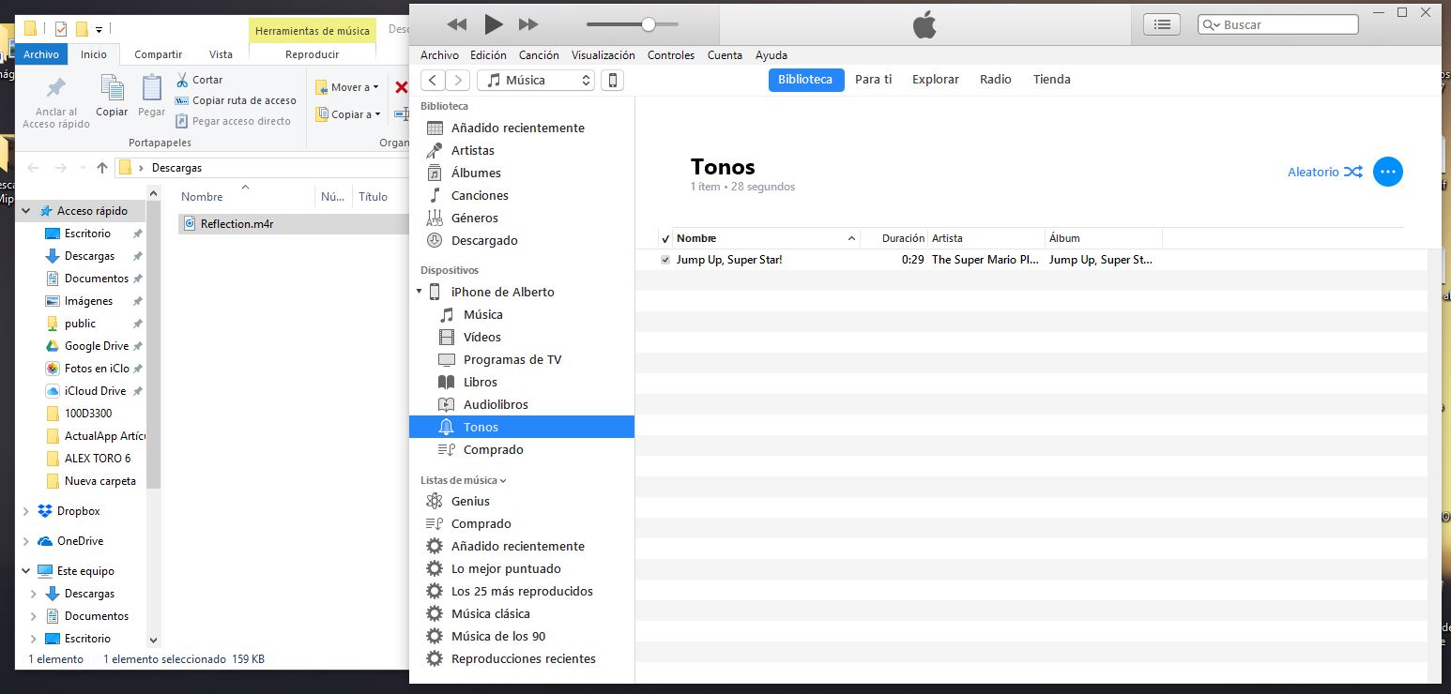Viewport: 1451px width, 694px height.
Task: Open the Copiar a dropdown in Explorer
Action: pyautogui.click(x=348, y=114)
